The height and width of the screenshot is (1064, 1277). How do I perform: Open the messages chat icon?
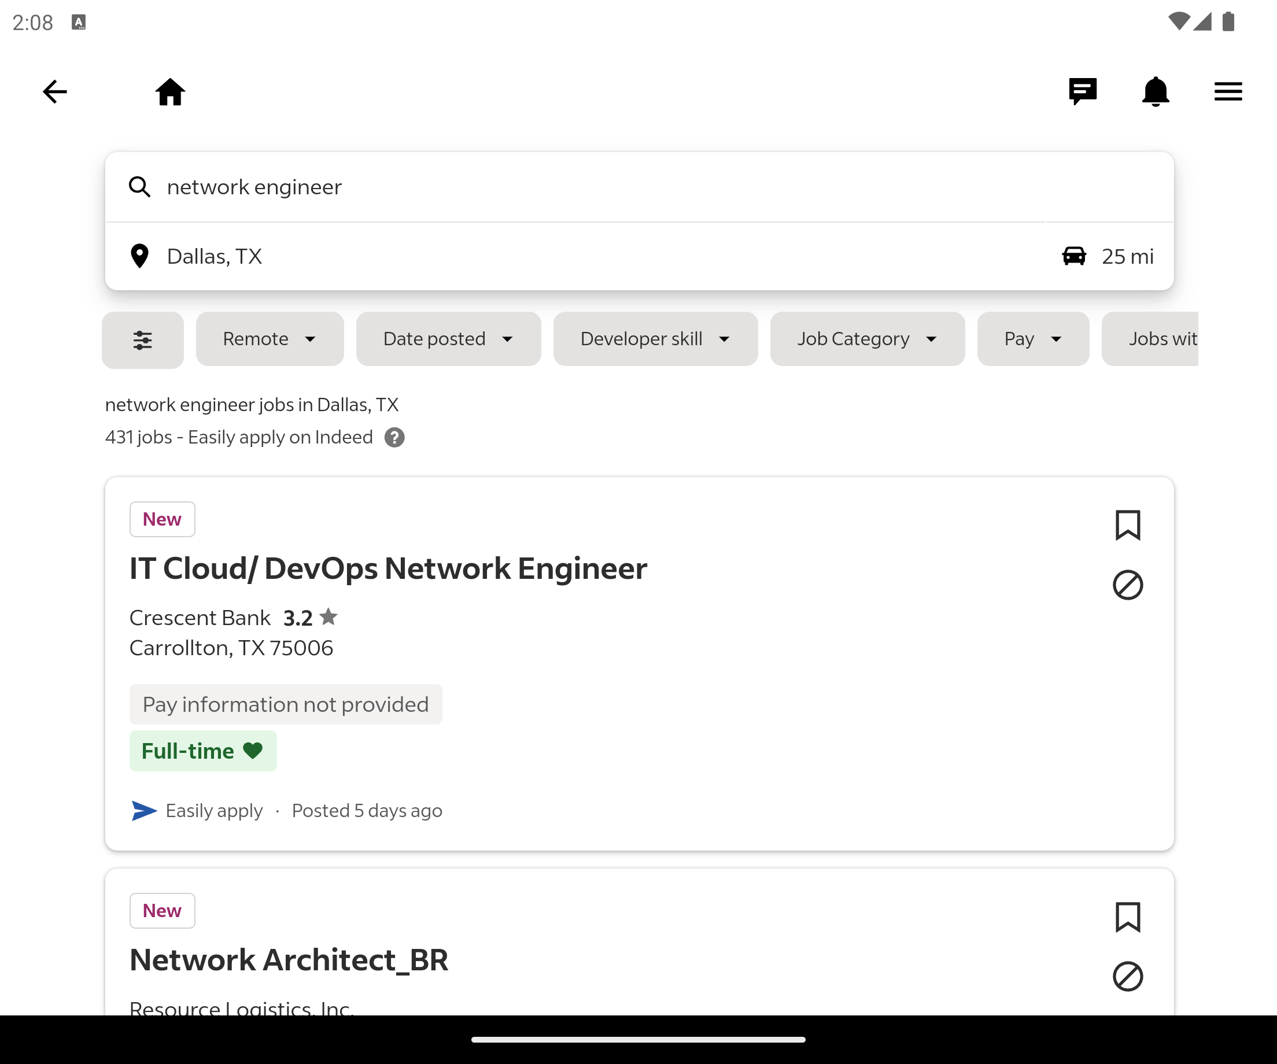[x=1083, y=92]
